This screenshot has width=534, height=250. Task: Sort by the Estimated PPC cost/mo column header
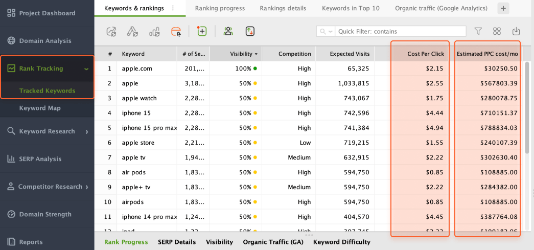487,54
